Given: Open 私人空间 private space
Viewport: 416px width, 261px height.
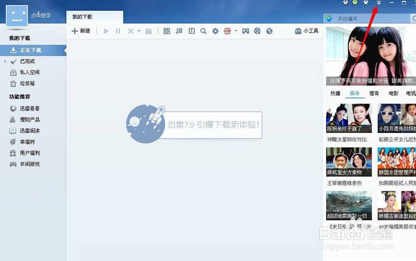Looking at the screenshot, I should tap(30, 72).
